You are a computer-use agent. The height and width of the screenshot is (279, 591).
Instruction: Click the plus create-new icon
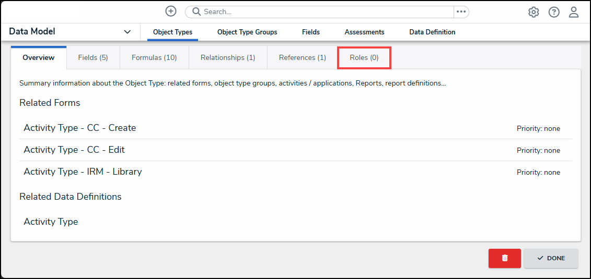(x=171, y=11)
